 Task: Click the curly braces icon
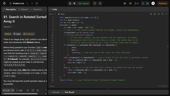click(158, 14)
